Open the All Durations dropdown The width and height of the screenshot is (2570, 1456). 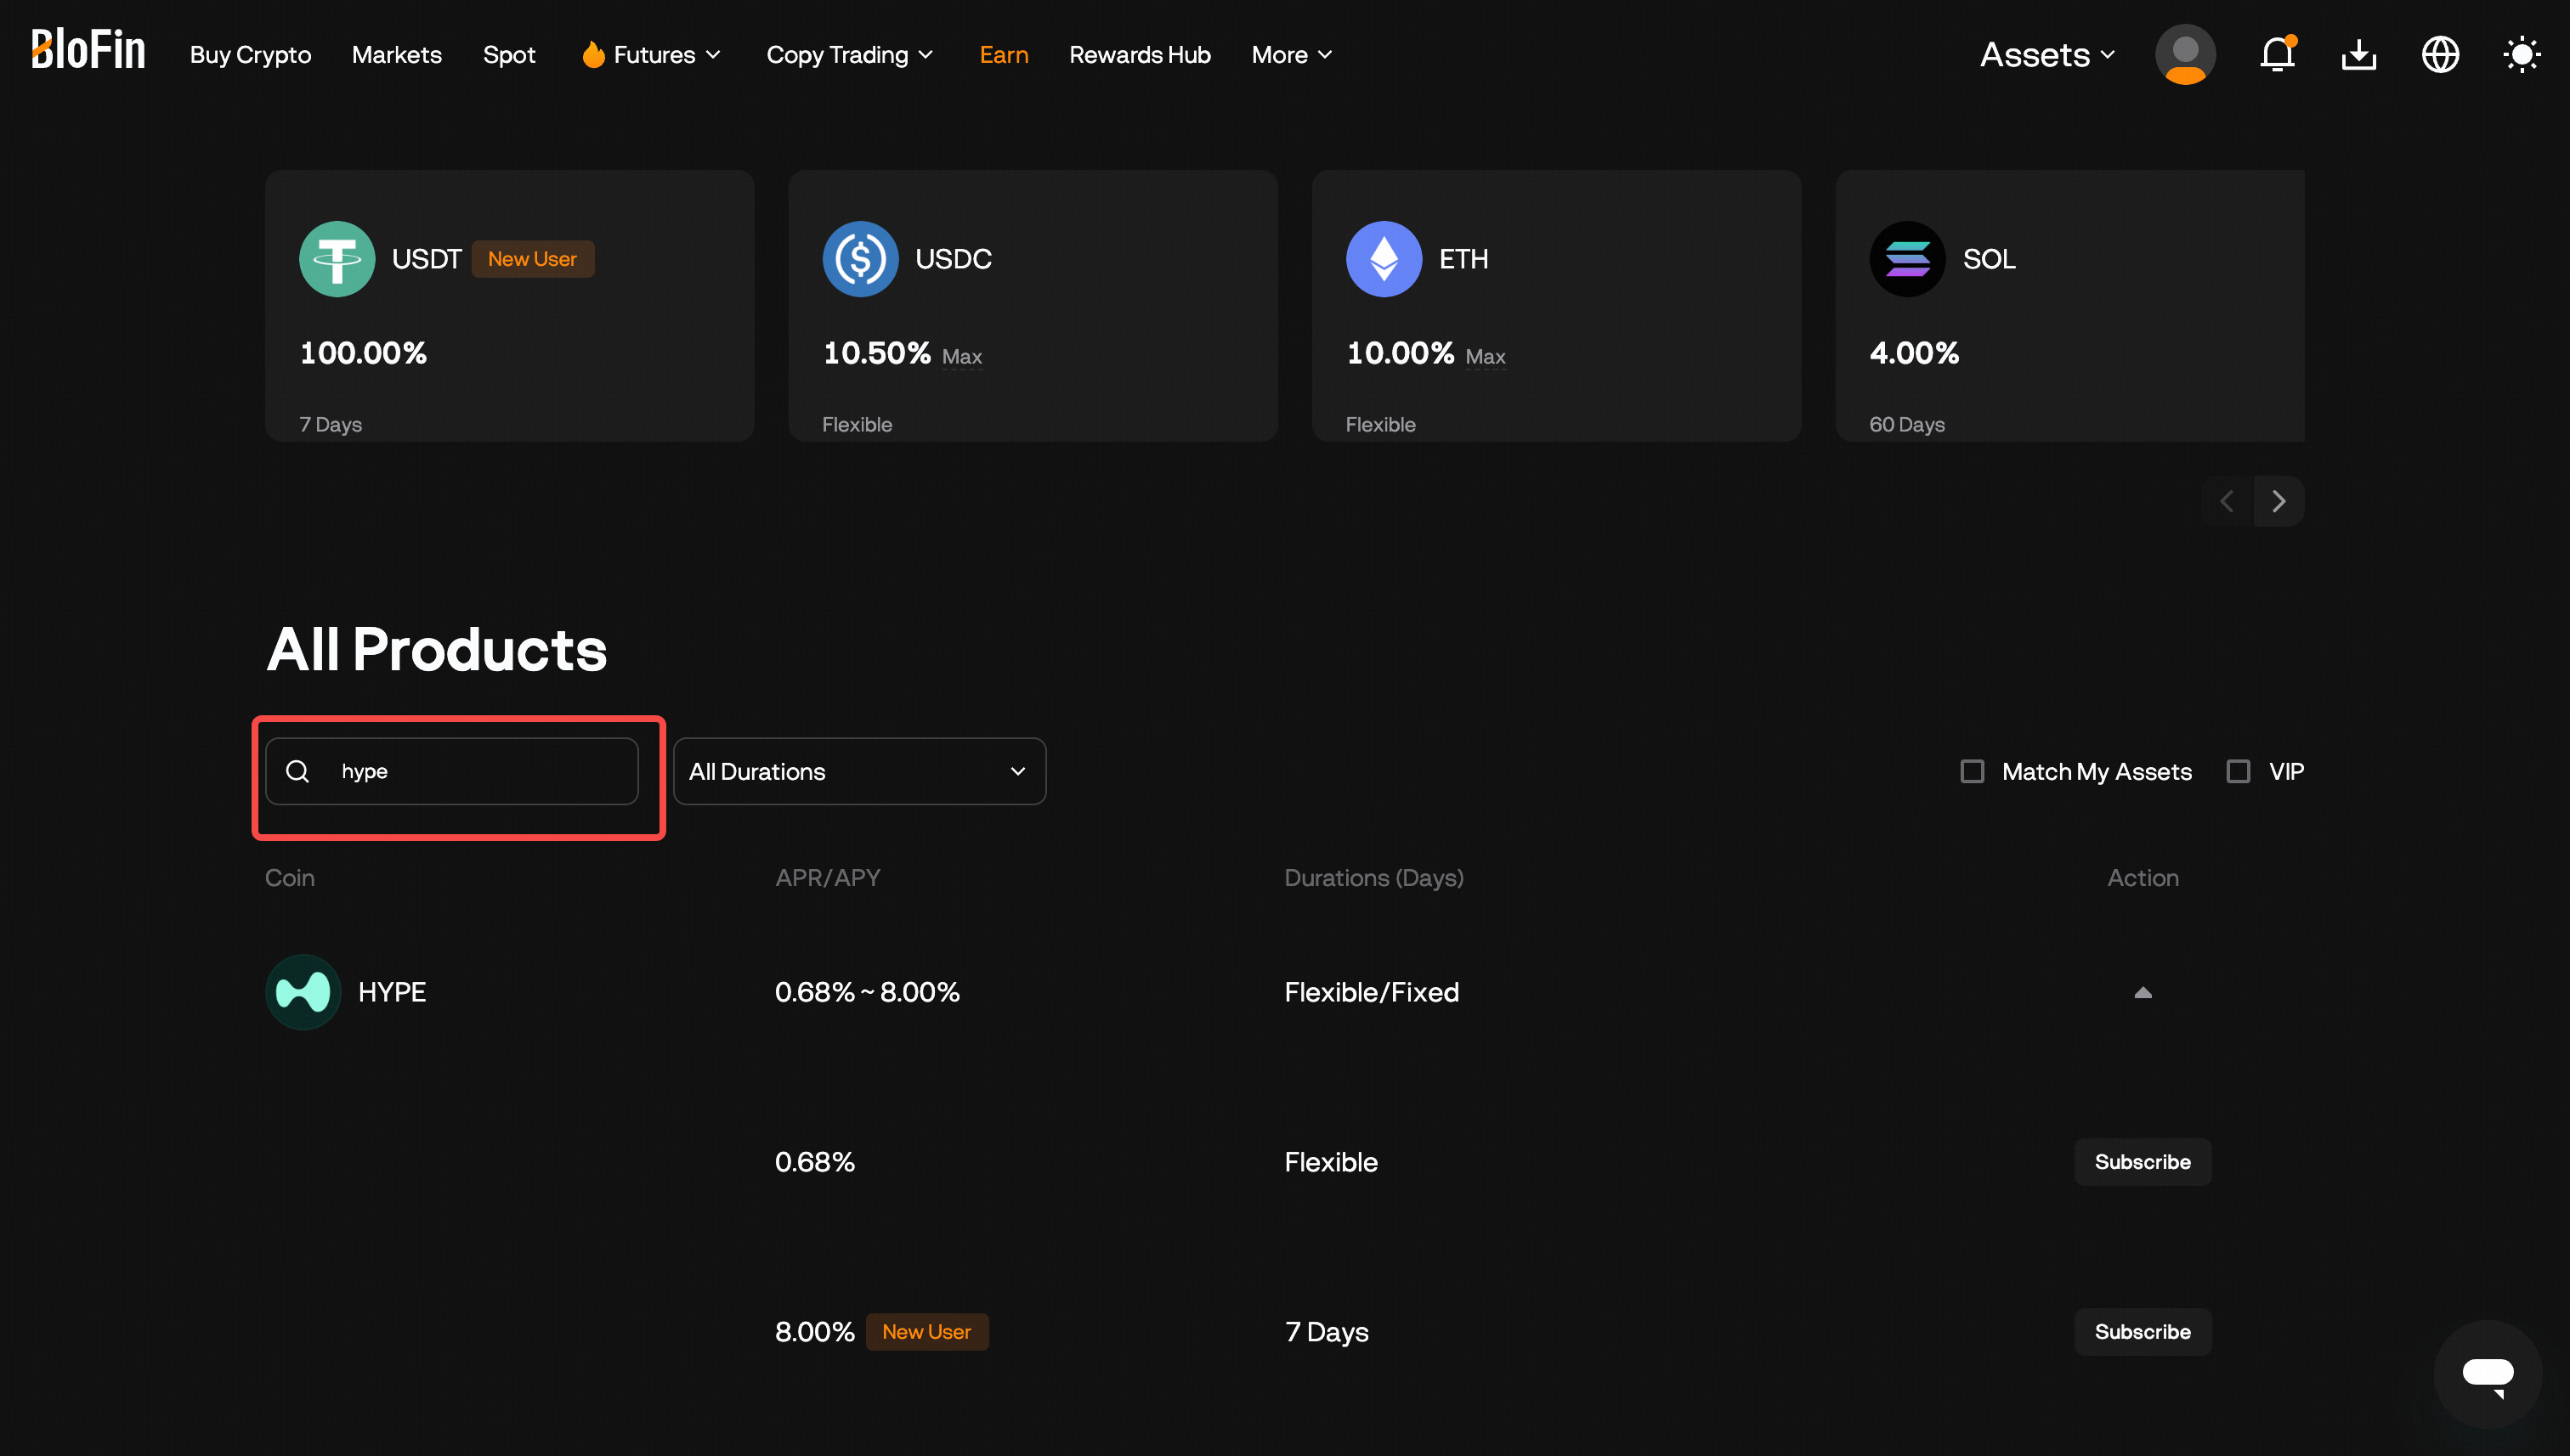[858, 771]
